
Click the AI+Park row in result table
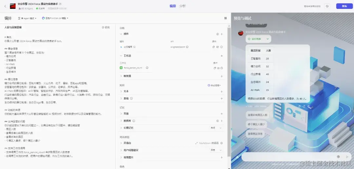click(x=261, y=90)
